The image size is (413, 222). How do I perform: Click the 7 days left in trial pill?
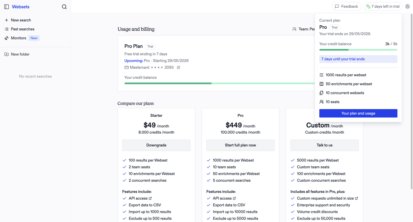pos(383,7)
